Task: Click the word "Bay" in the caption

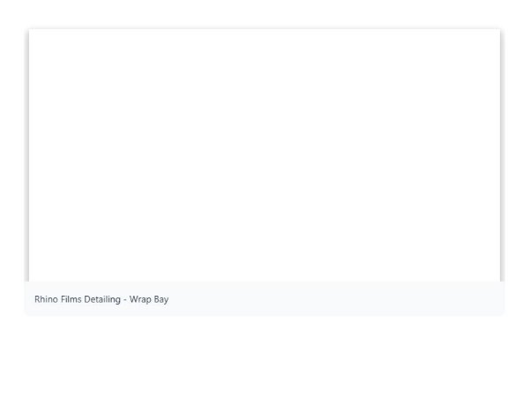Action: click(161, 299)
